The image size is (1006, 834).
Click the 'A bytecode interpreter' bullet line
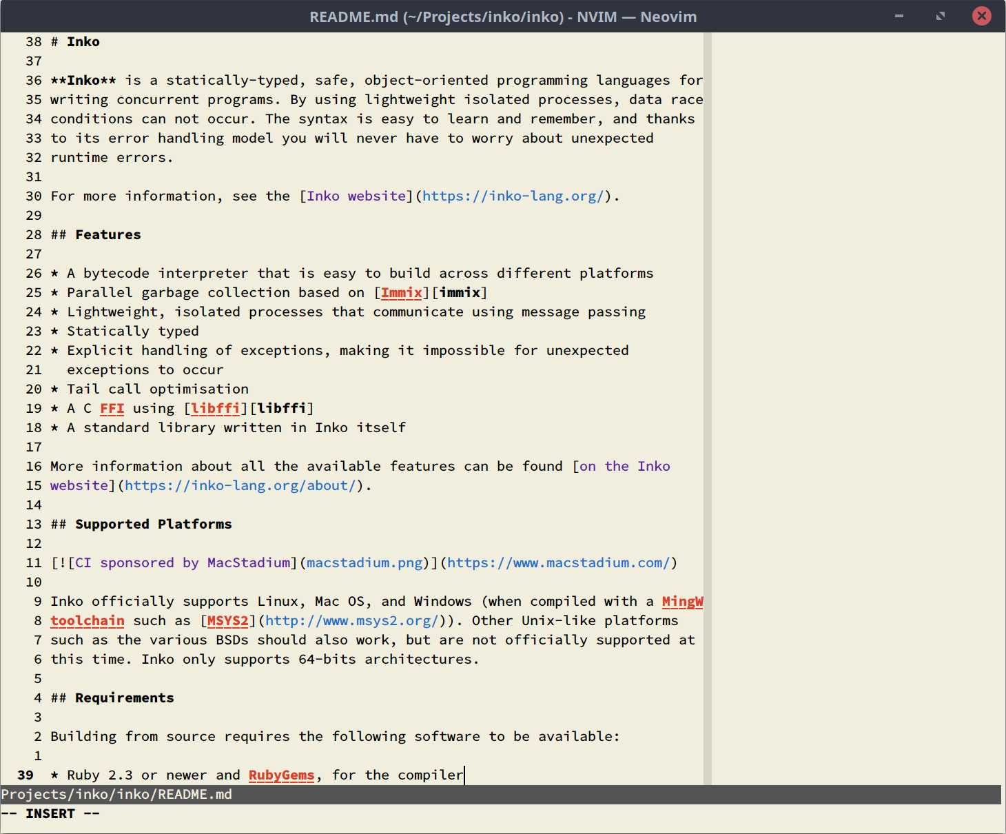pos(352,273)
